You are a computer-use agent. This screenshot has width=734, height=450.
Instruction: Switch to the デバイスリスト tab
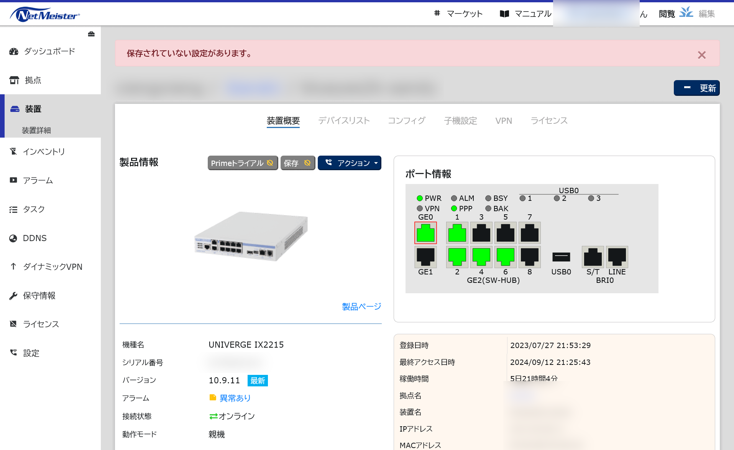point(344,120)
